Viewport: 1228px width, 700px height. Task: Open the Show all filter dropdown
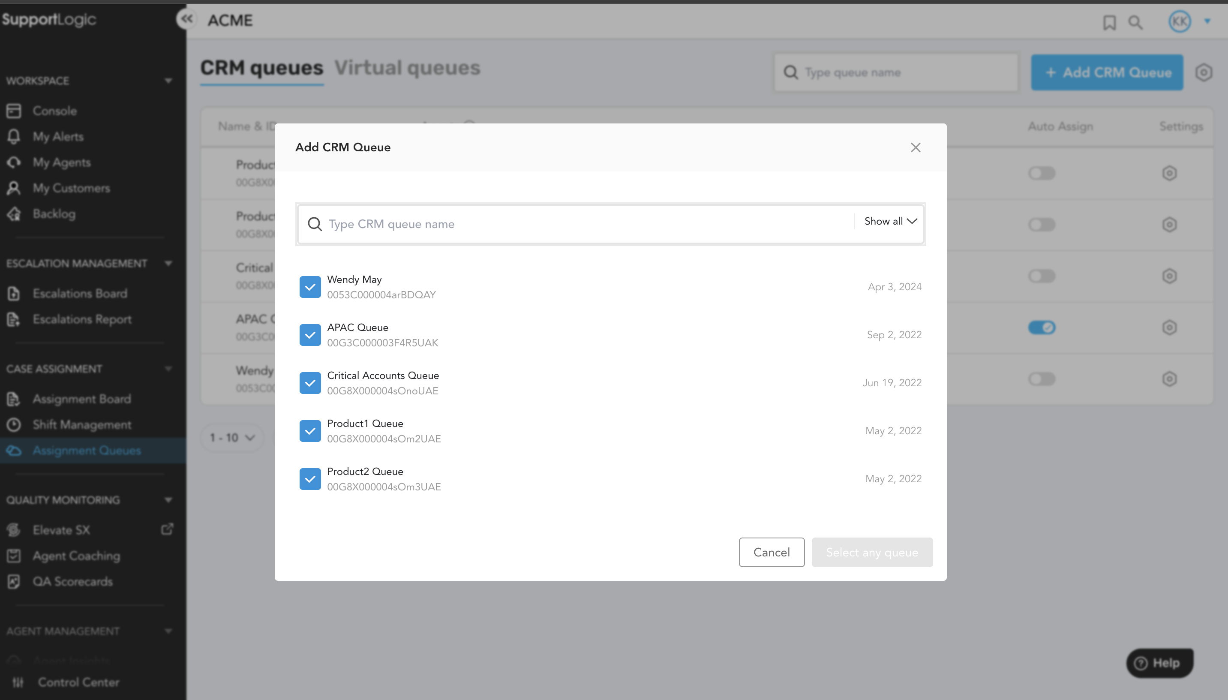[890, 221]
